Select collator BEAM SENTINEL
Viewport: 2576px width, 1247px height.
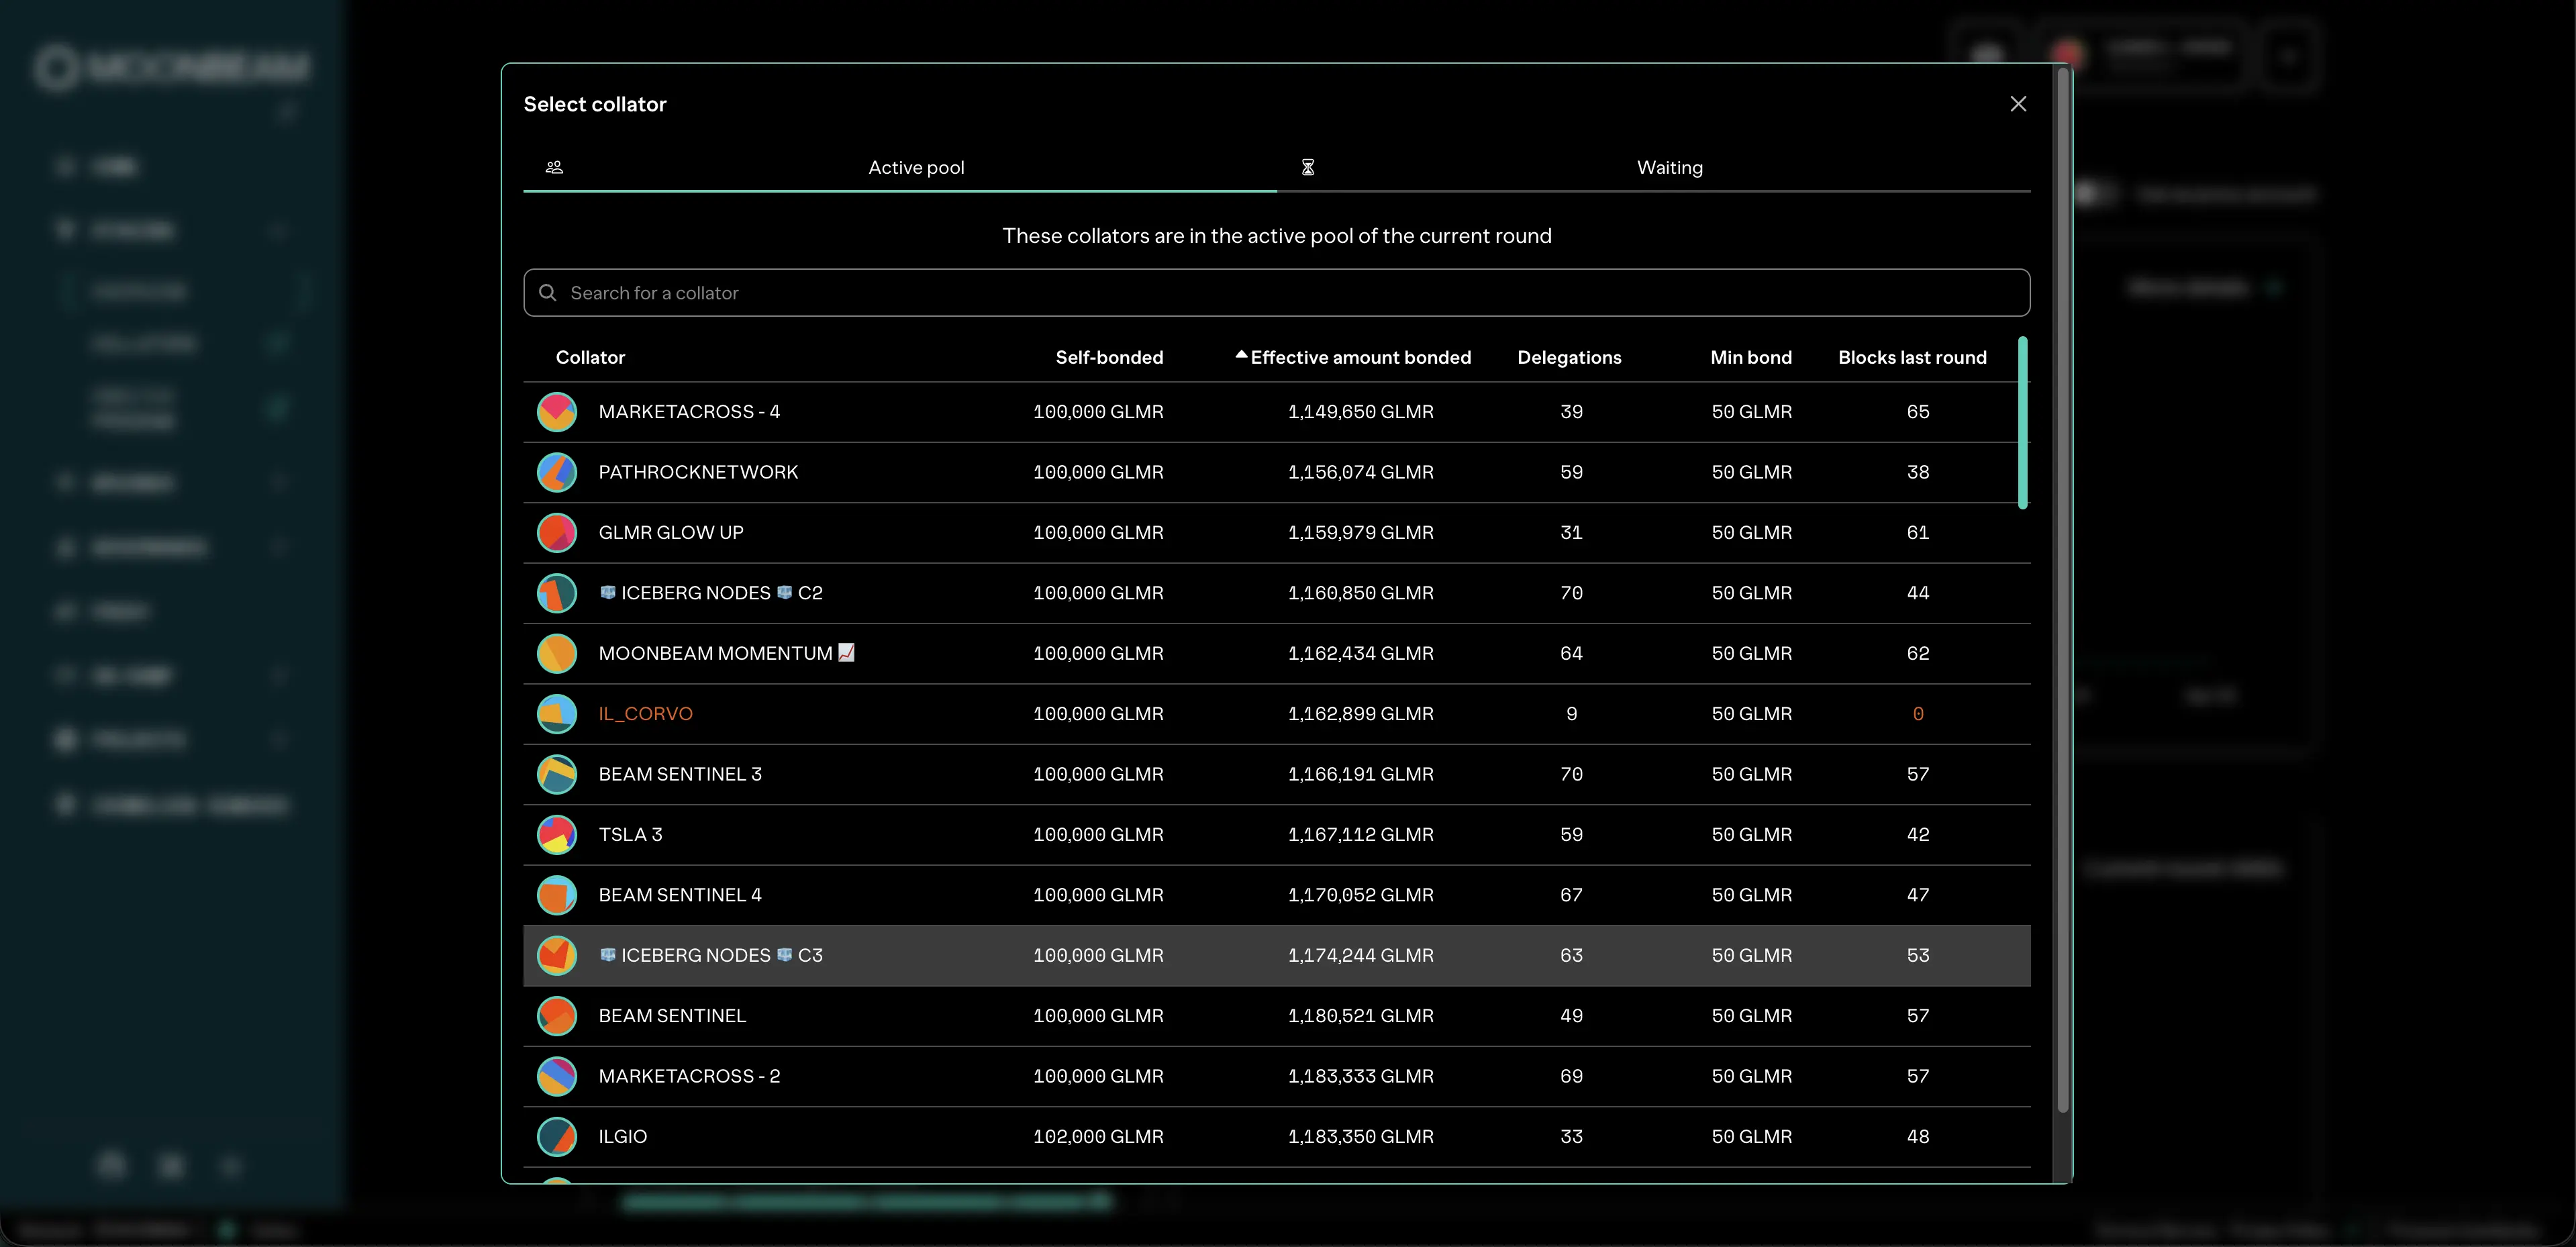[x=1277, y=1016]
